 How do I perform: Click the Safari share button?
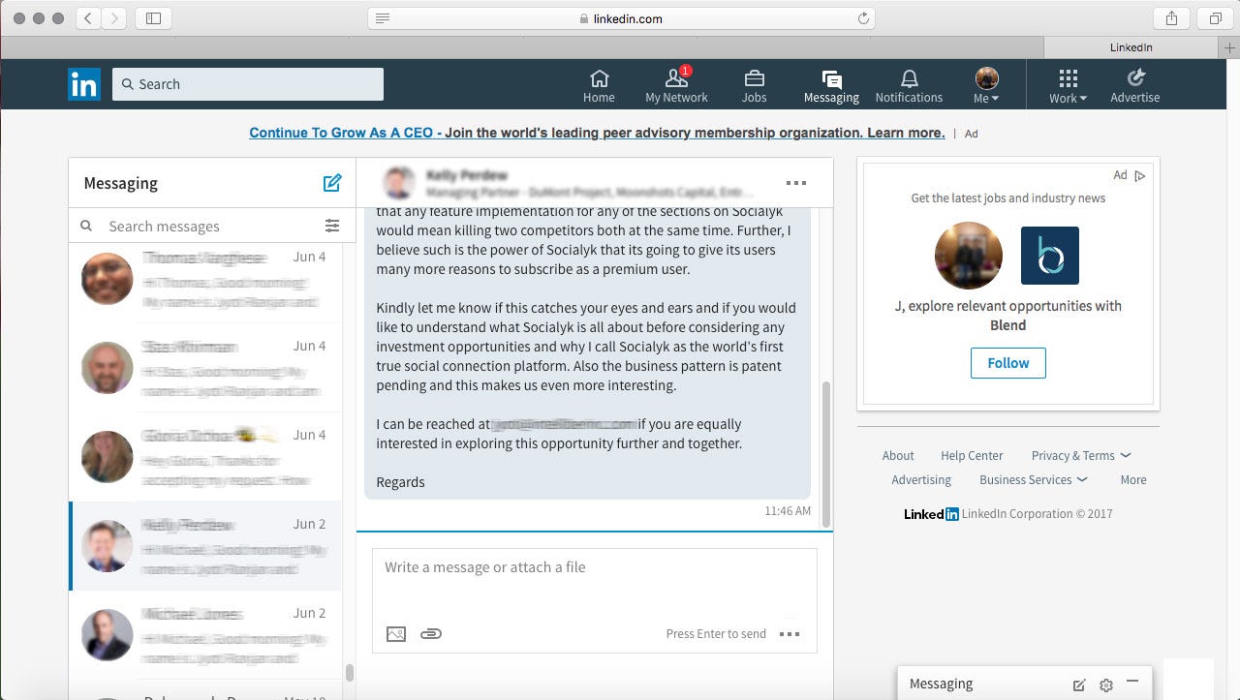1172,18
